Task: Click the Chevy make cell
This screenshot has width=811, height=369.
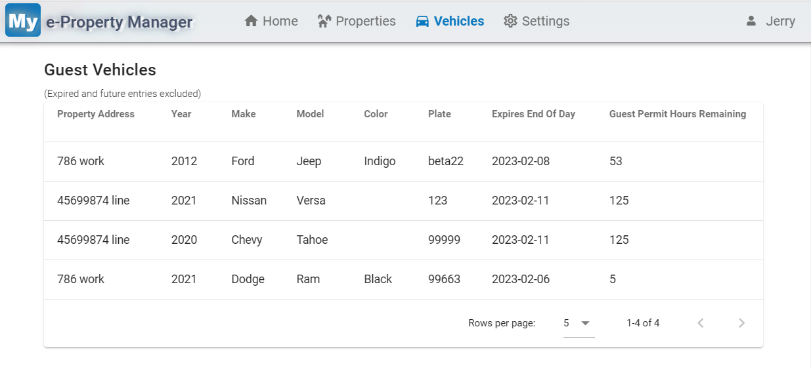Action: click(x=246, y=240)
